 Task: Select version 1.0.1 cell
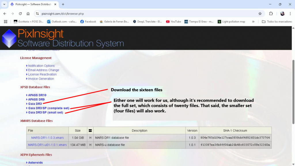(x=192, y=145)
